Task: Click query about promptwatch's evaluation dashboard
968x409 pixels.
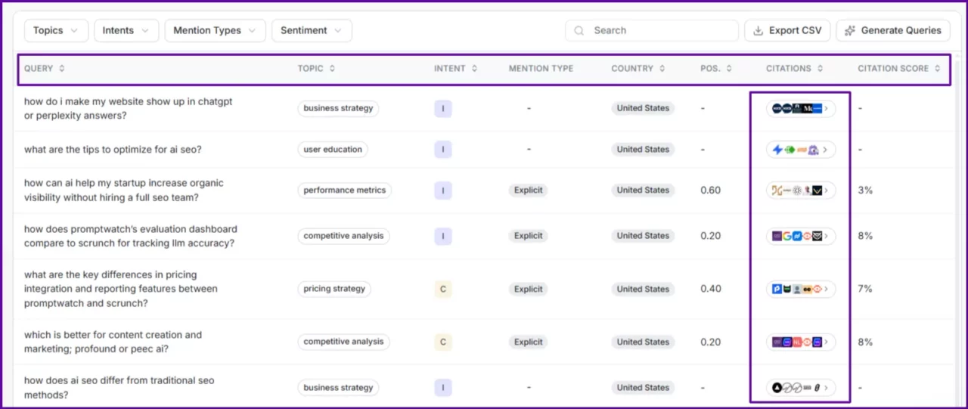Action: pyautogui.click(x=131, y=236)
